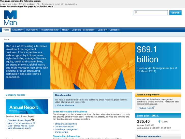Expand the Media dropdown menu

point(65,30)
